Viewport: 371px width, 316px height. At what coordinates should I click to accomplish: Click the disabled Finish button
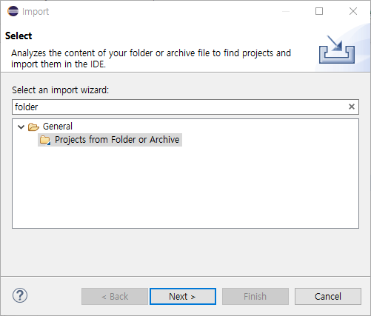[x=255, y=296]
